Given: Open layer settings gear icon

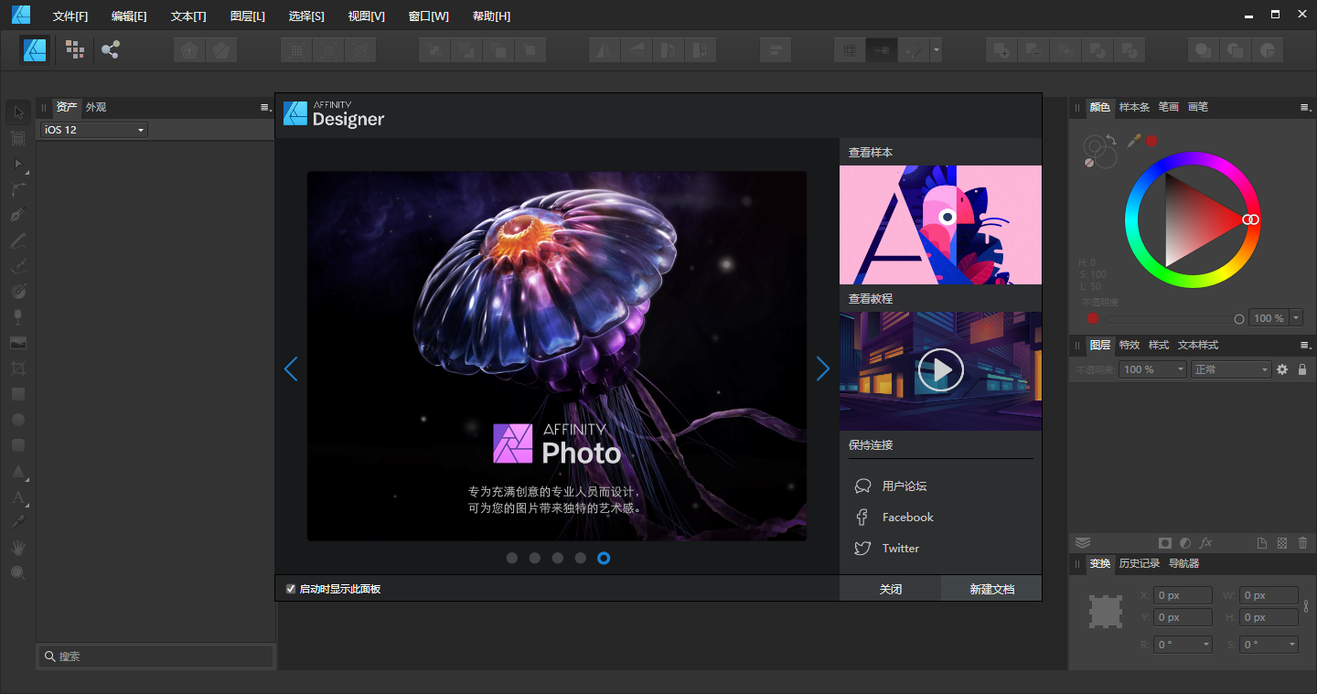Looking at the screenshot, I should (x=1282, y=369).
